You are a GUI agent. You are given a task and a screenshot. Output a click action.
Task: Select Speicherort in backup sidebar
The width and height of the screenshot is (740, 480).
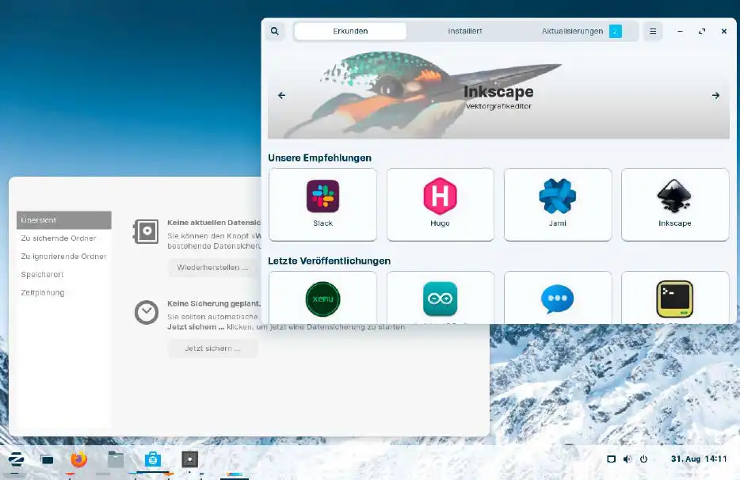pyautogui.click(x=63, y=274)
